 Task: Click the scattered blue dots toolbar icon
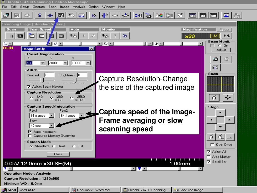94,15
